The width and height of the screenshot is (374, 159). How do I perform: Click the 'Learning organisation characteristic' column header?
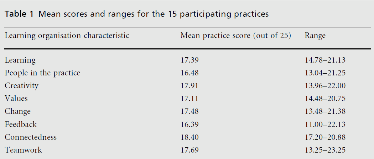[67, 36]
